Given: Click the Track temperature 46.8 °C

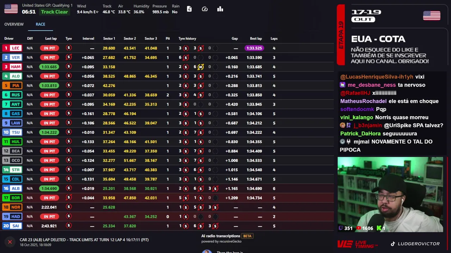Looking at the screenshot, I should (x=109, y=12).
